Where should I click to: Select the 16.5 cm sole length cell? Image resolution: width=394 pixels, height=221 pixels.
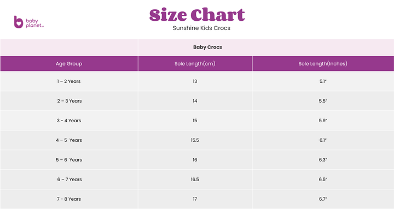coord(195,180)
